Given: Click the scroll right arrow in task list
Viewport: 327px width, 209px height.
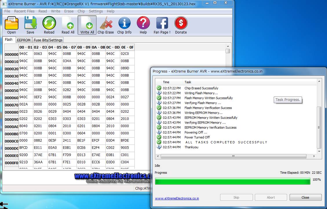Looking at the screenshot, I should click(x=314, y=156).
